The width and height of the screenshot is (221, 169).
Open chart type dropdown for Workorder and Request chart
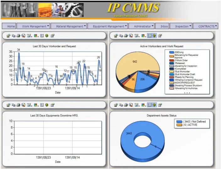[x=30, y=36]
